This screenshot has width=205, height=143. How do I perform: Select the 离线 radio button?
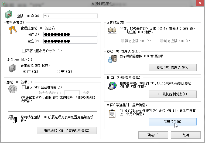point(58,72)
